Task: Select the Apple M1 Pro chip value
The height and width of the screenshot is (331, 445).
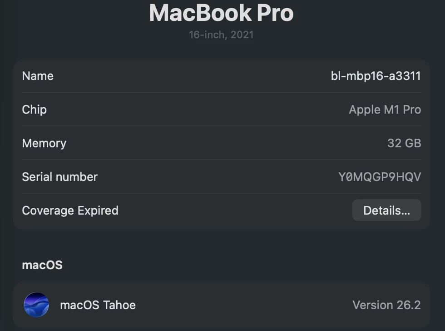Action: [x=385, y=110]
